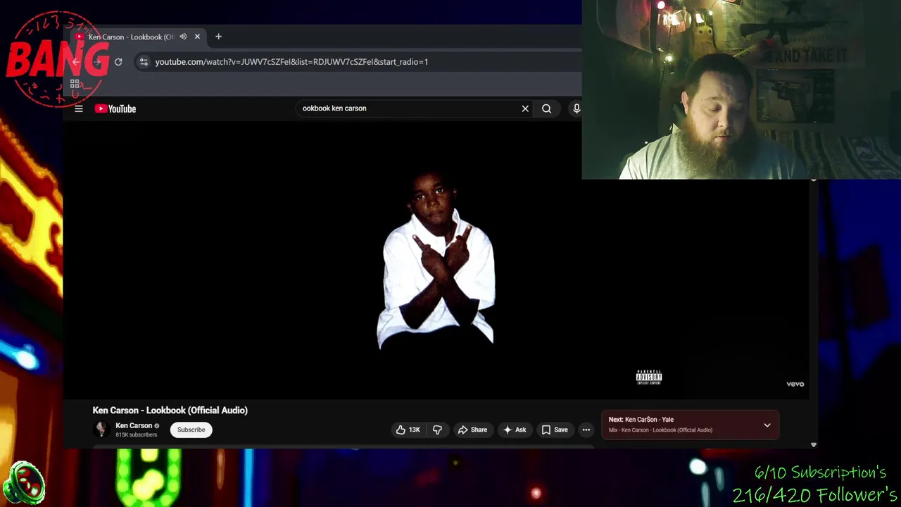901x507 pixels.
Task: Open the Ken Carson channel name link
Action: click(134, 425)
